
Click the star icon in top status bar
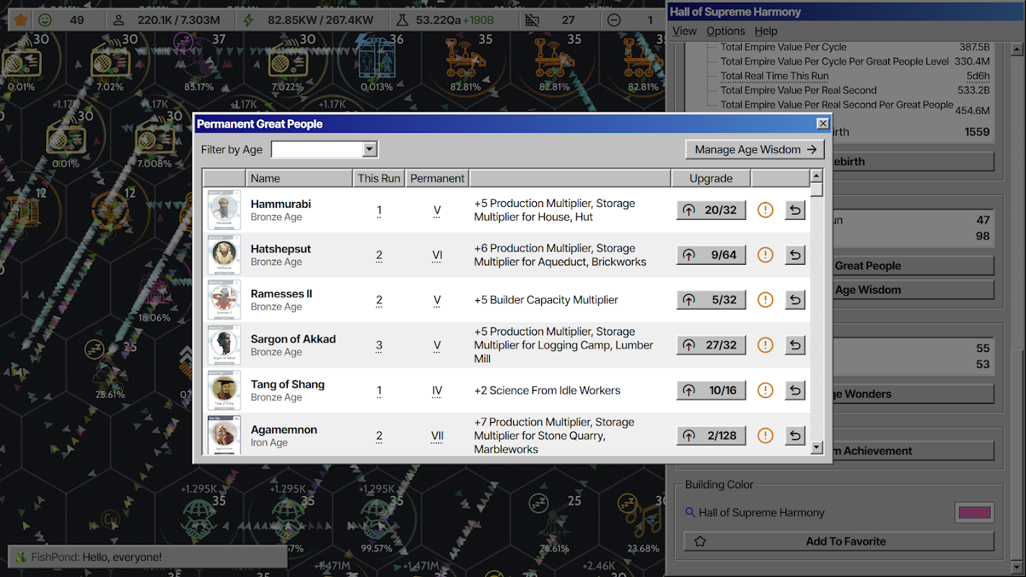tap(21, 20)
